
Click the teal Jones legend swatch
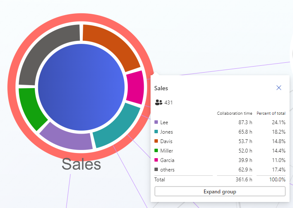157,132
